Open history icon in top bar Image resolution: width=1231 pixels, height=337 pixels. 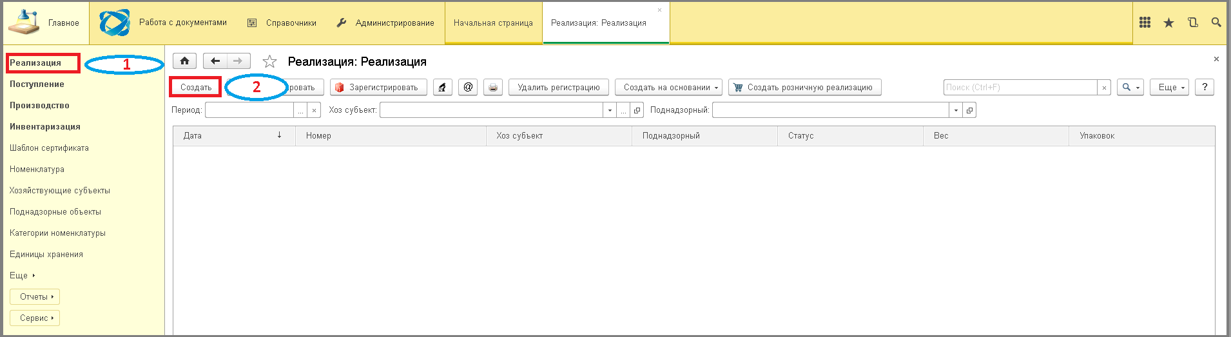coord(1192,23)
